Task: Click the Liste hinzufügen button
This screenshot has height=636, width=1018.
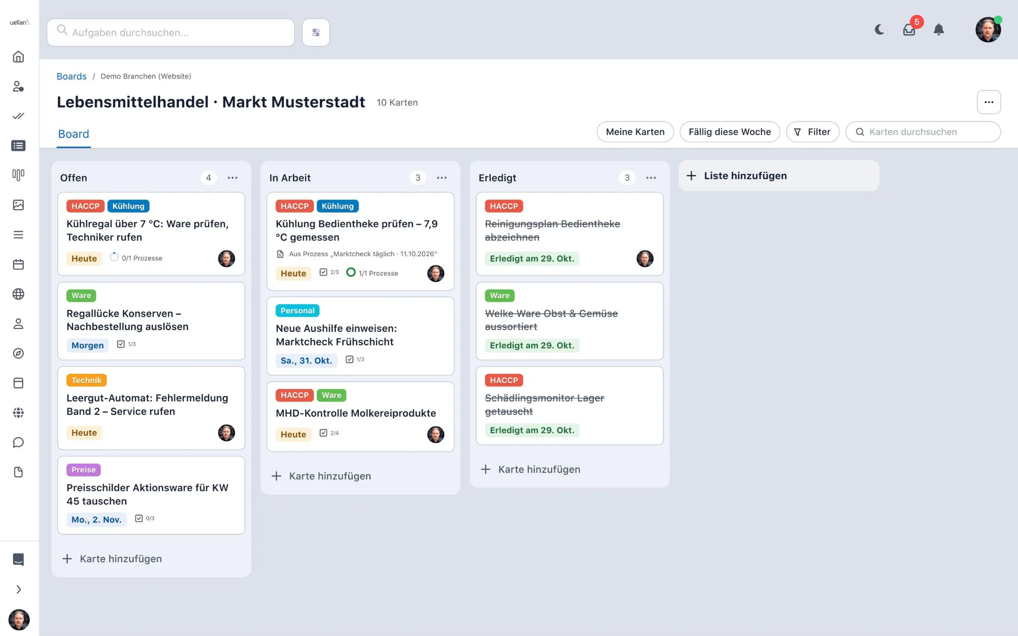Action: pyautogui.click(x=779, y=176)
